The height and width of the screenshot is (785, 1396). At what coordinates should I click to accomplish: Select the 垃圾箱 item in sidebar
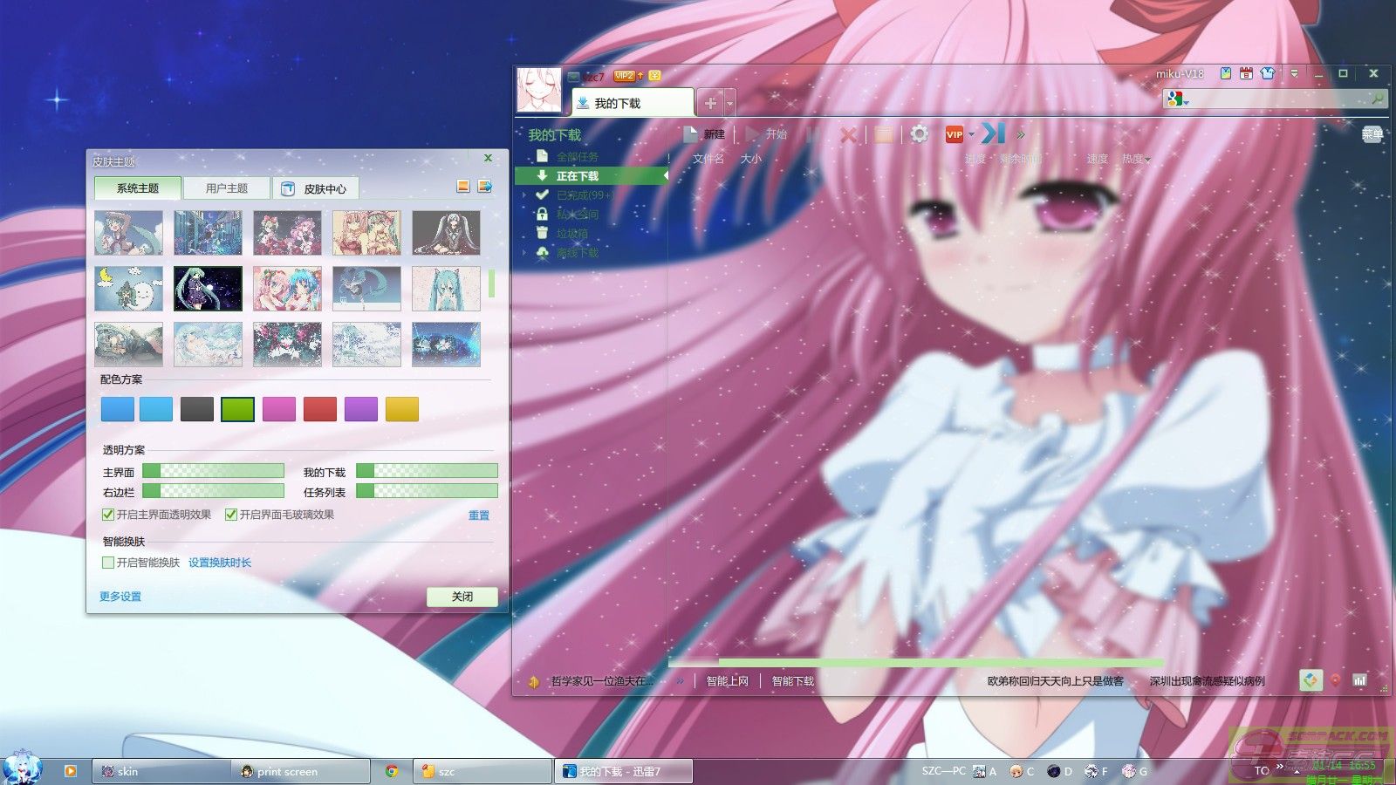[x=571, y=234]
